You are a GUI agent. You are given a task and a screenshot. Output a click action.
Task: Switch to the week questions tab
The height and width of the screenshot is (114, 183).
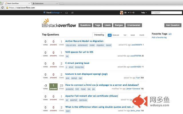click(x=133, y=35)
